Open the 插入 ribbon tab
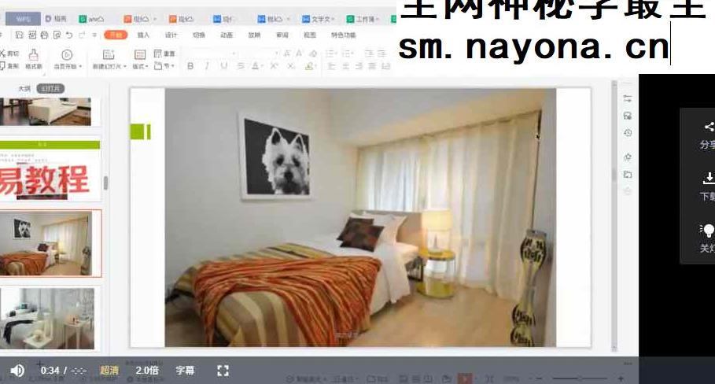Screen dimensions: 715x384 point(143,35)
